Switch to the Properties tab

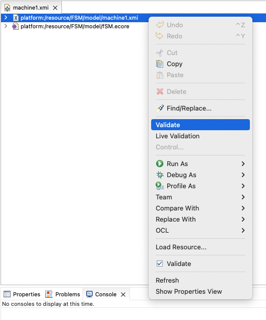click(22, 294)
